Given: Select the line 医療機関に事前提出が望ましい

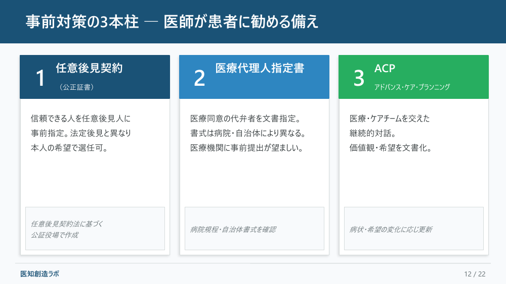Looking at the screenshot, I should pyautogui.click(x=247, y=148).
